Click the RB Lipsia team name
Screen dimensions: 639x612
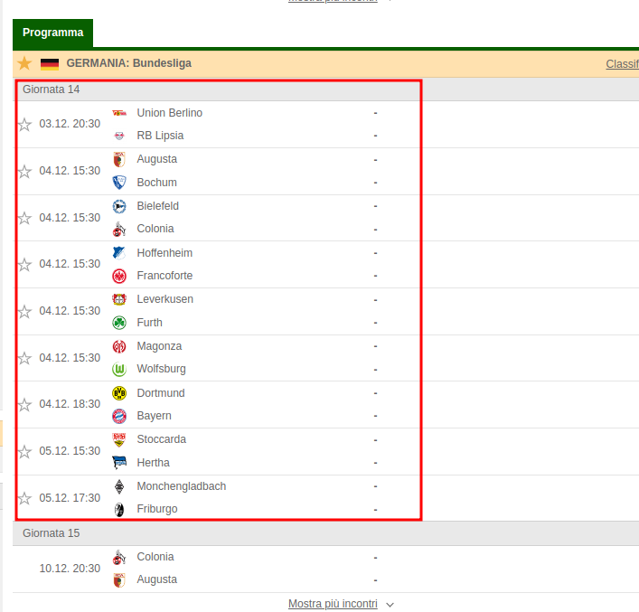[160, 136]
